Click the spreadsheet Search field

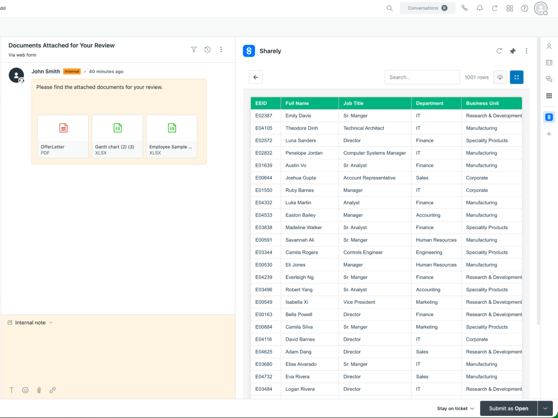422,77
